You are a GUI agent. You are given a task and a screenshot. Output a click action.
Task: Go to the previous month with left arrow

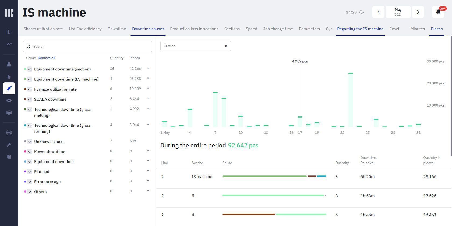tap(378, 12)
